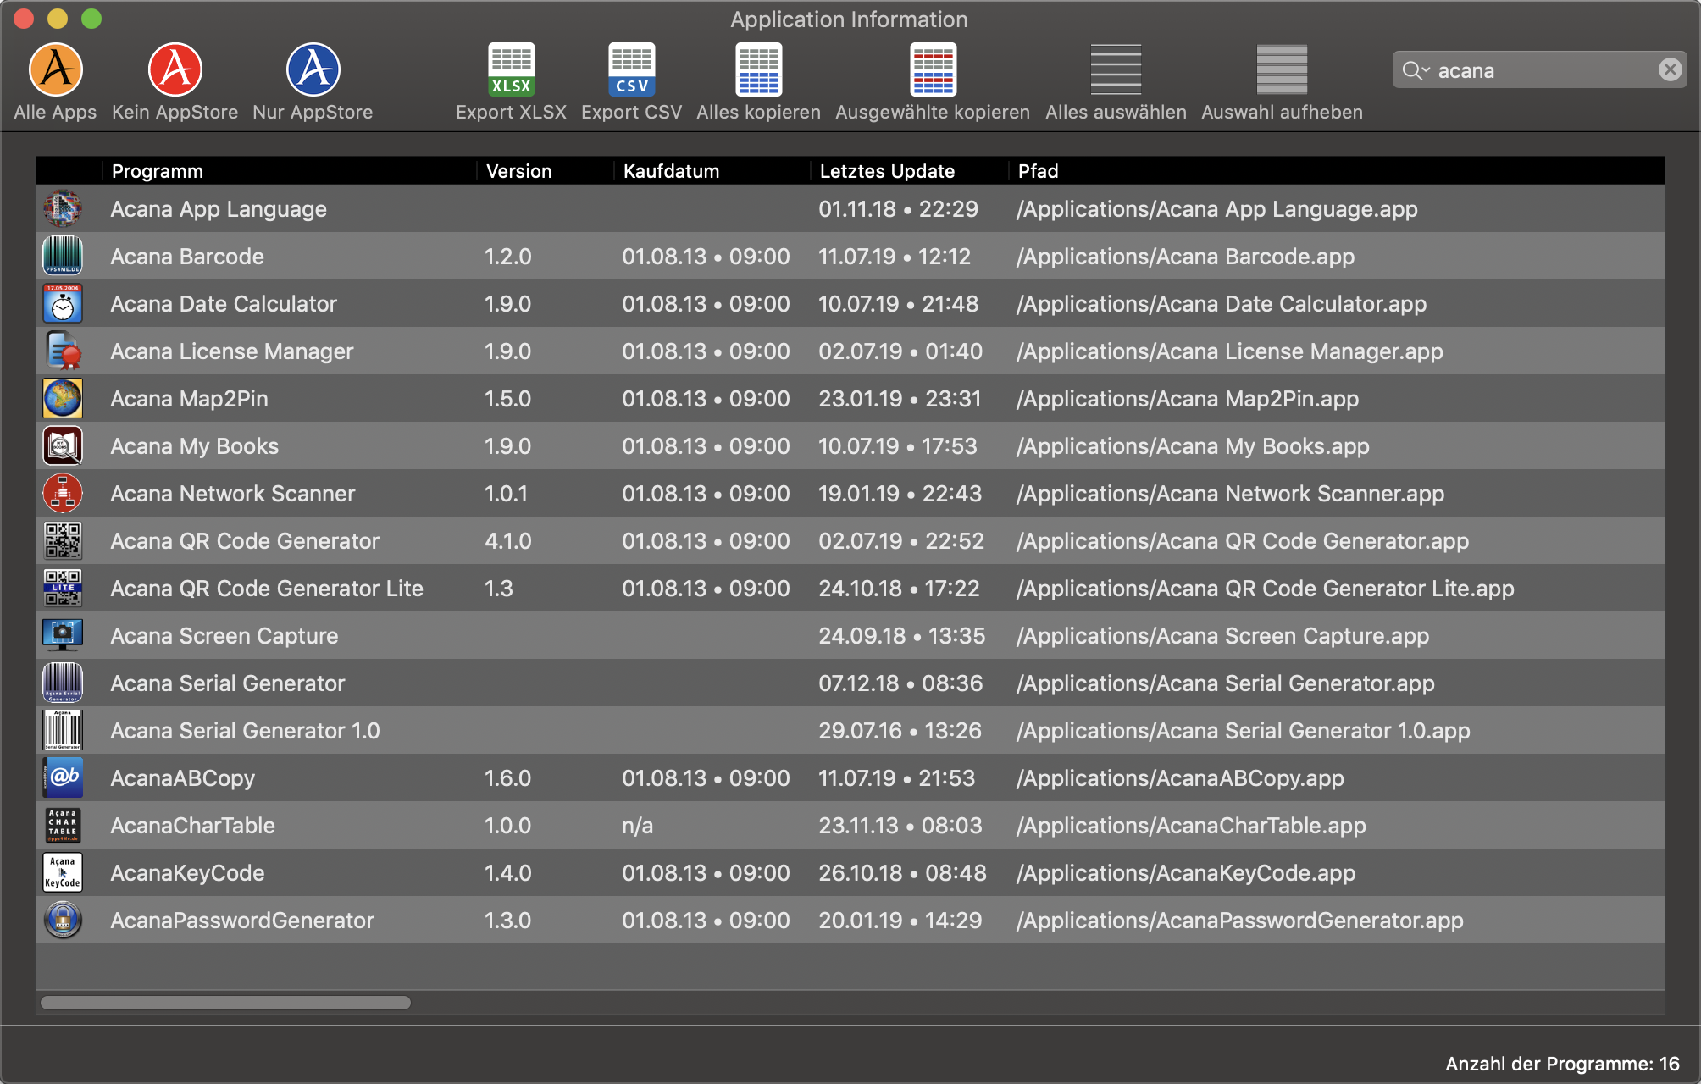Screen dimensions: 1701x1084
Task: Click the horizontal scrollbar thumb
Action: pyautogui.click(x=225, y=1003)
